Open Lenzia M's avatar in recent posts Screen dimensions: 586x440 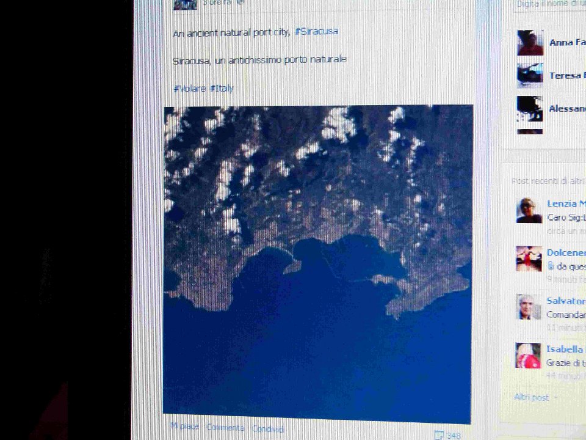[529, 210]
